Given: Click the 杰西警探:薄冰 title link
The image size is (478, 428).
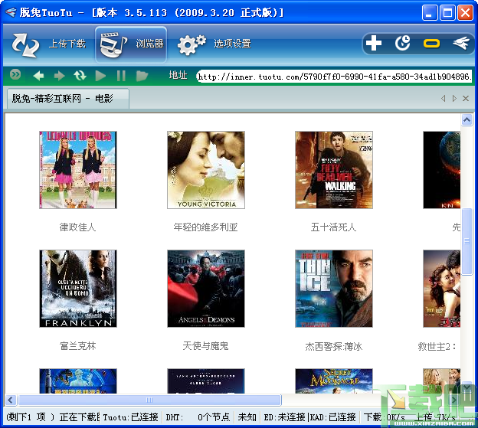Looking at the screenshot, I should [x=334, y=346].
